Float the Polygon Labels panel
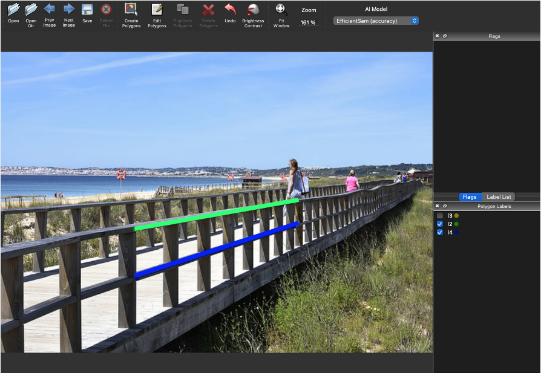The height and width of the screenshot is (373, 541). pyautogui.click(x=444, y=206)
